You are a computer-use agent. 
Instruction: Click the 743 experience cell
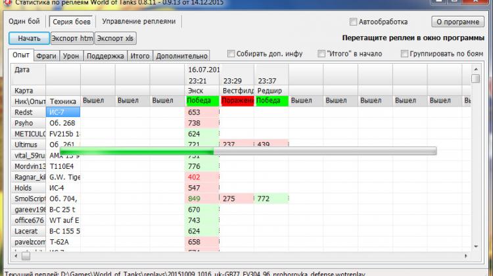[x=202, y=220]
